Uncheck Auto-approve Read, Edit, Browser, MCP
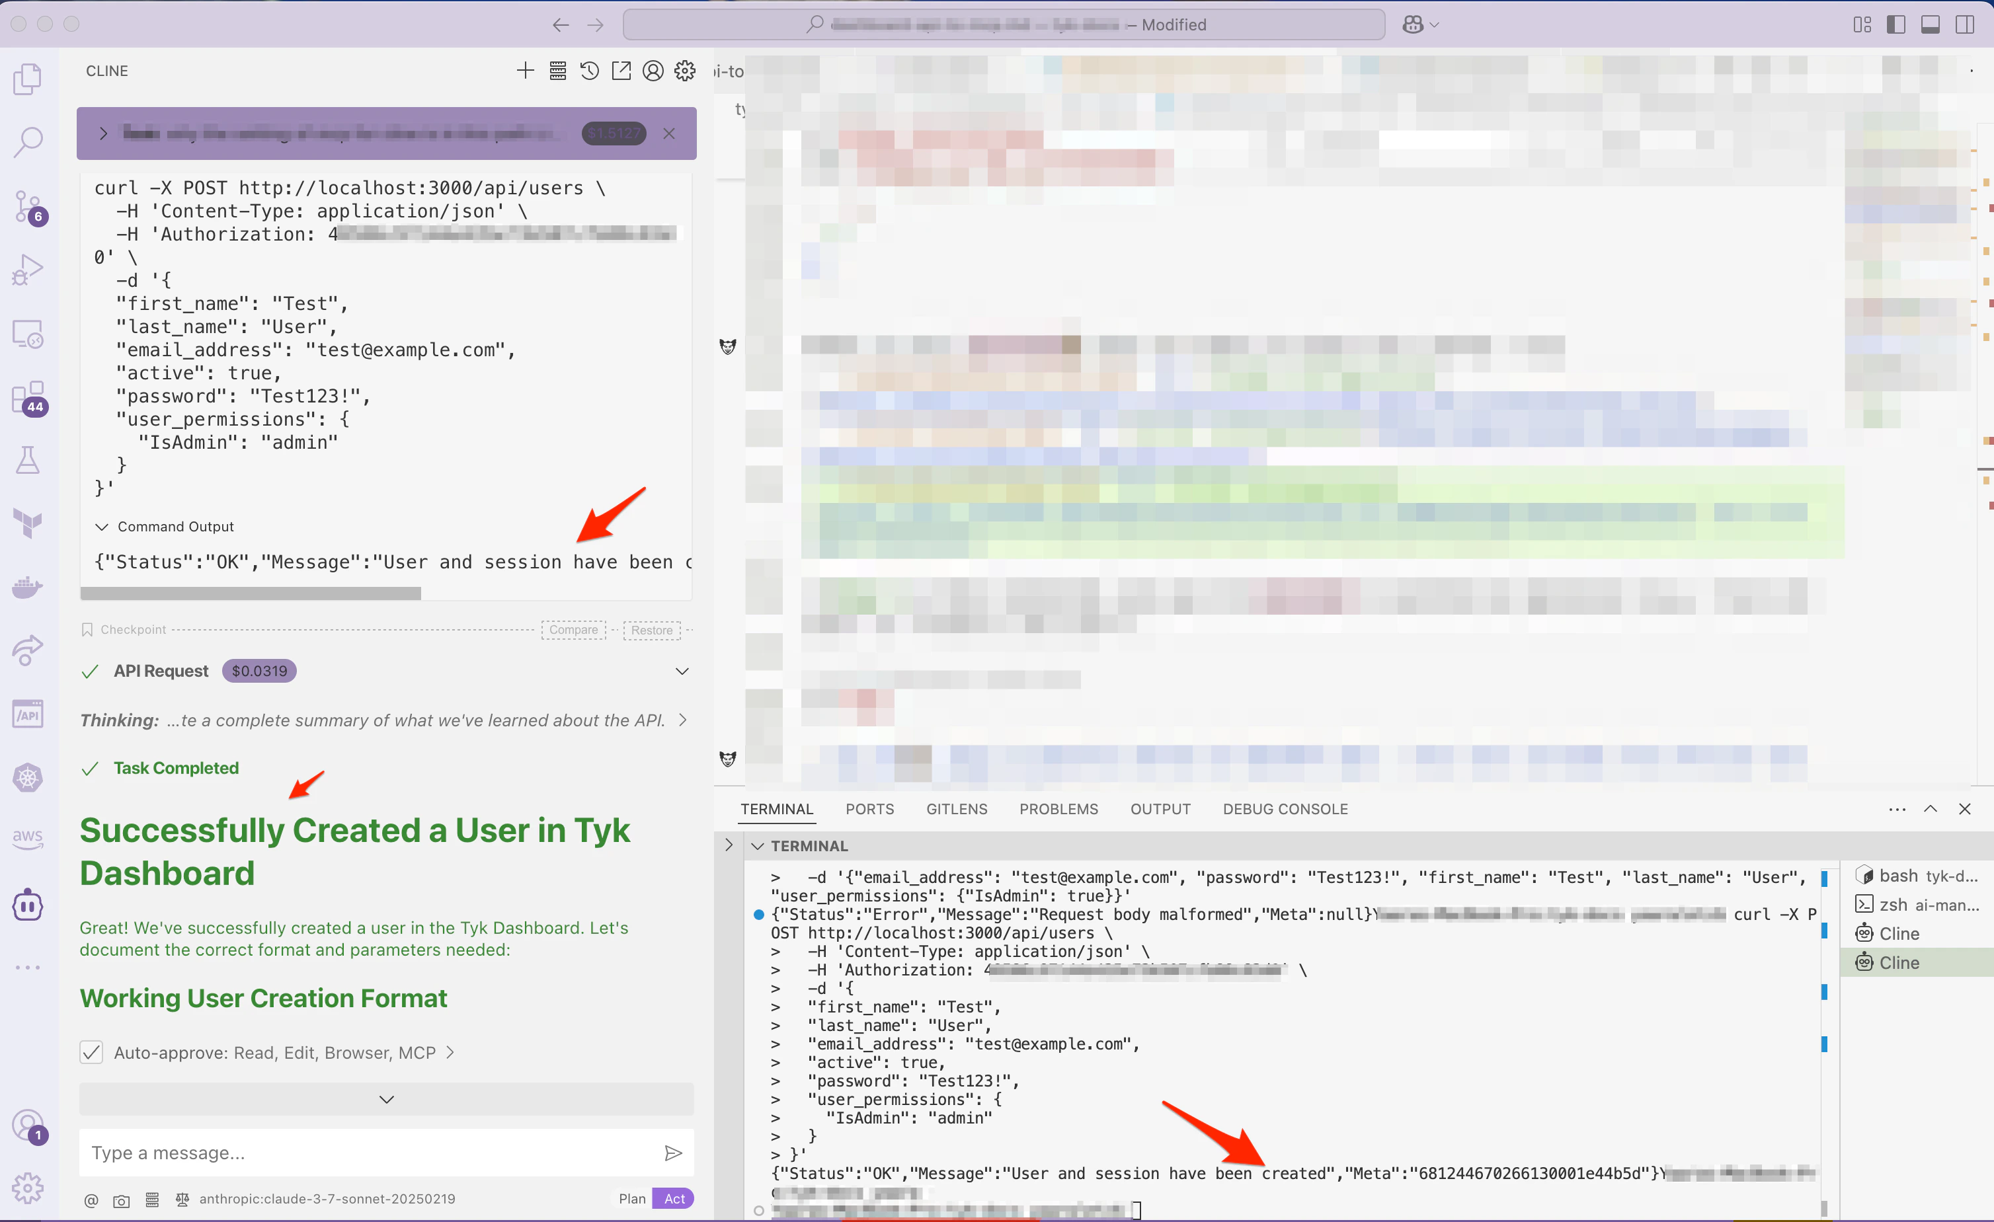This screenshot has width=1994, height=1222. 91,1052
